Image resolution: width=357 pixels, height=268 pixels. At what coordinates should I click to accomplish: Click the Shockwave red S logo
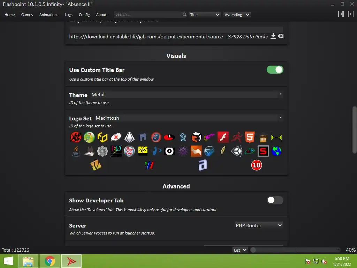click(263, 151)
